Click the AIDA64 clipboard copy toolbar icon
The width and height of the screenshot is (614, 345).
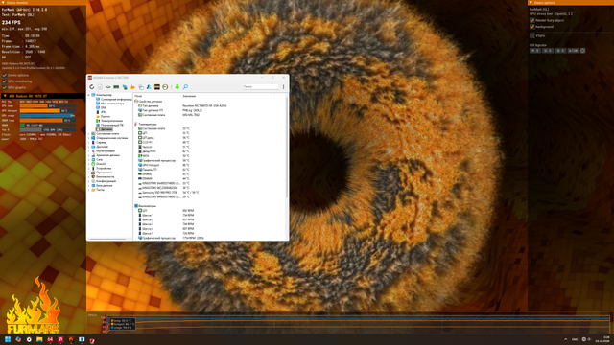click(x=141, y=87)
